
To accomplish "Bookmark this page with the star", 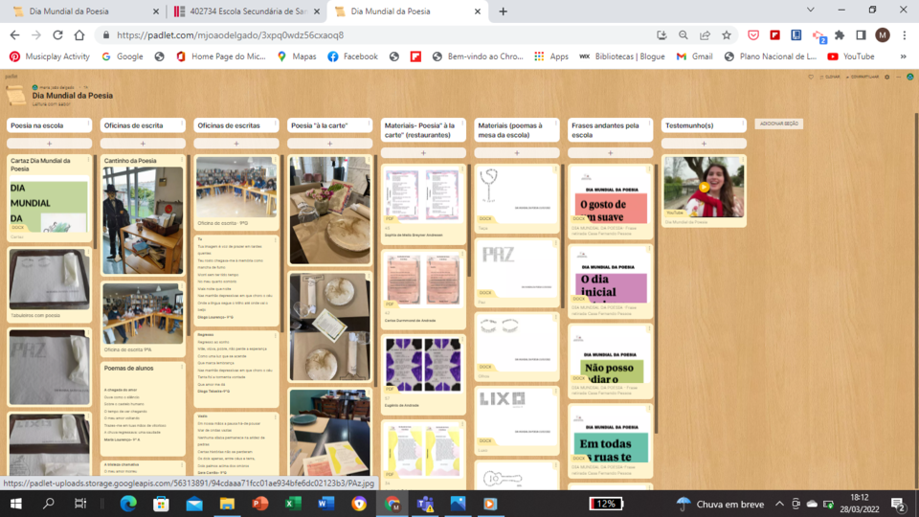I will (727, 35).
